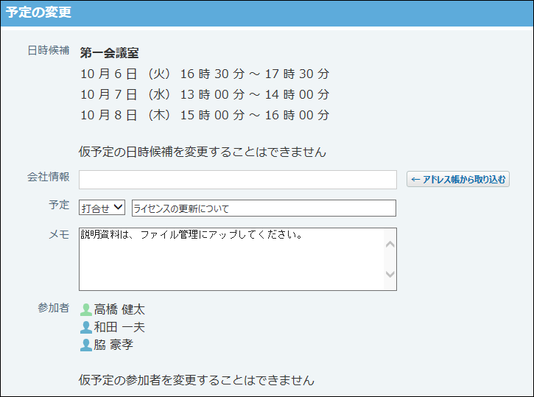The width and height of the screenshot is (534, 397).
Task: Click the 10月6日 (火) date candidate
Action: point(205,74)
